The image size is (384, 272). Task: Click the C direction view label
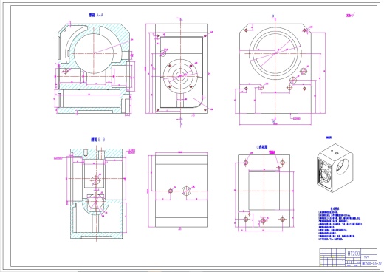262,147
